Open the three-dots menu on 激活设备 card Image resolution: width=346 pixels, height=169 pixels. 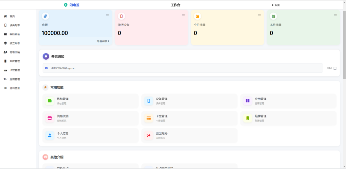tap(183, 15)
